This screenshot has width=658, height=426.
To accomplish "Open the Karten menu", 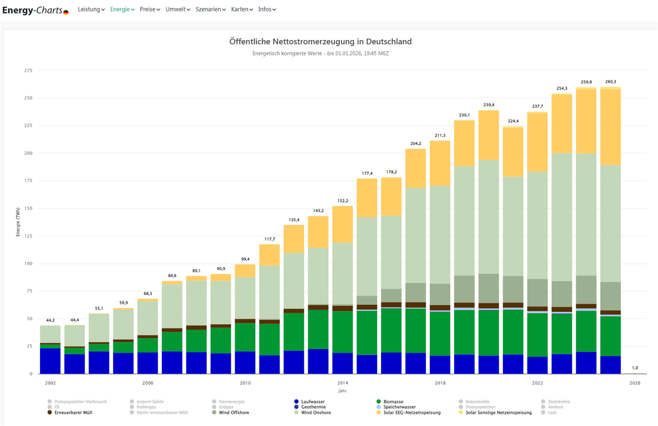I will click(242, 9).
